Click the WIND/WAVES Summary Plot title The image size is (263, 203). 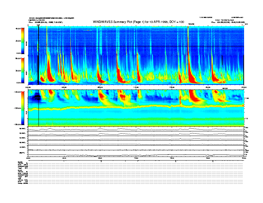click(x=138, y=22)
